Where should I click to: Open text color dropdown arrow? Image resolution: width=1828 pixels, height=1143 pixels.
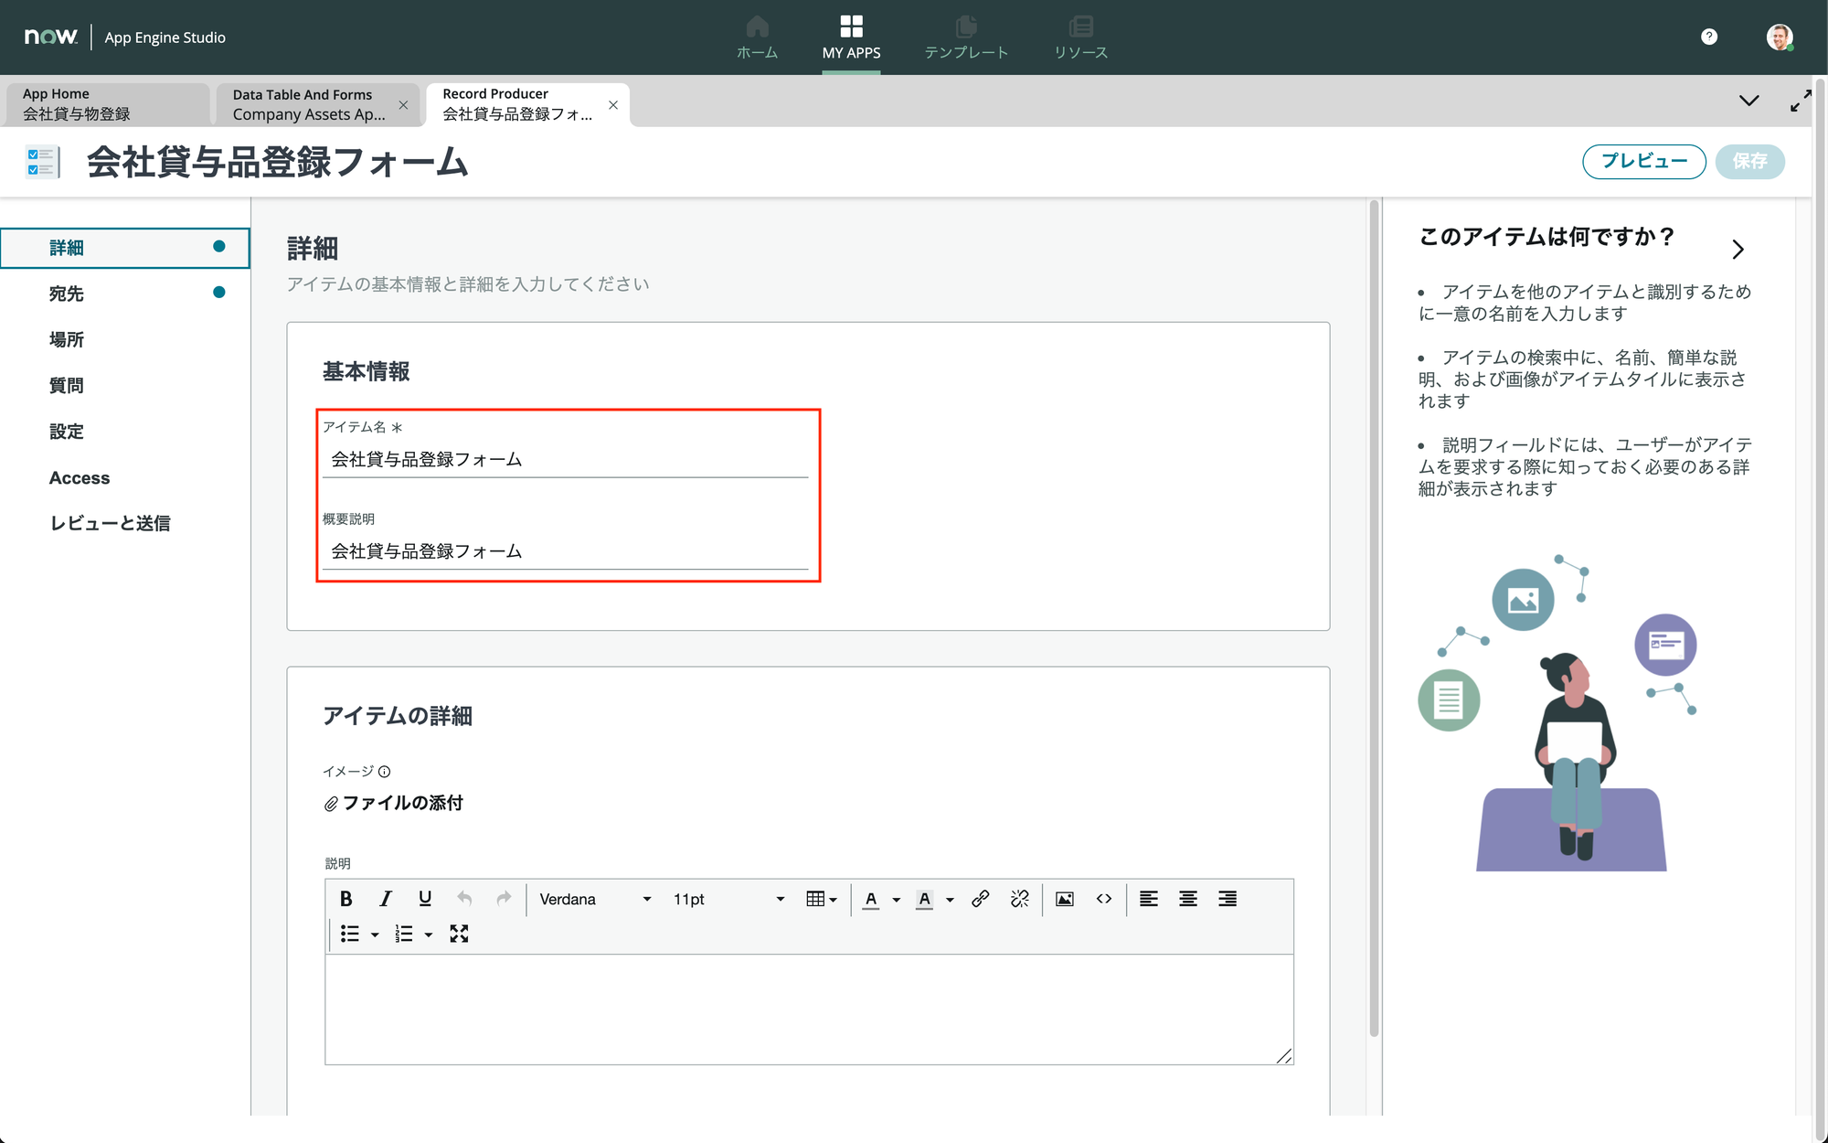(897, 900)
